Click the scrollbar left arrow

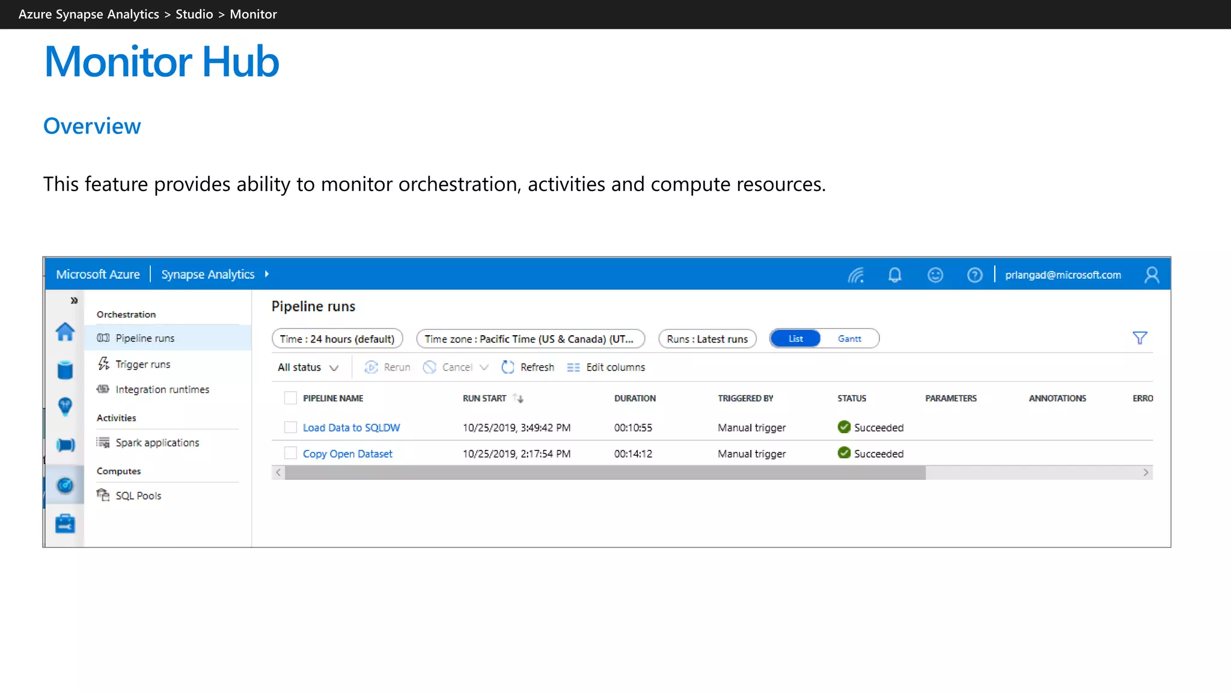pyautogui.click(x=278, y=473)
